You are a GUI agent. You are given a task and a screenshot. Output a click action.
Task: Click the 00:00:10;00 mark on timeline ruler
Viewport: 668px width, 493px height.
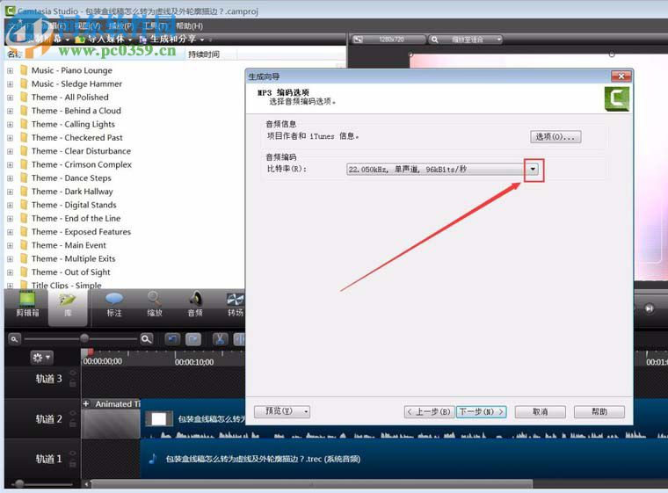coord(194,362)
